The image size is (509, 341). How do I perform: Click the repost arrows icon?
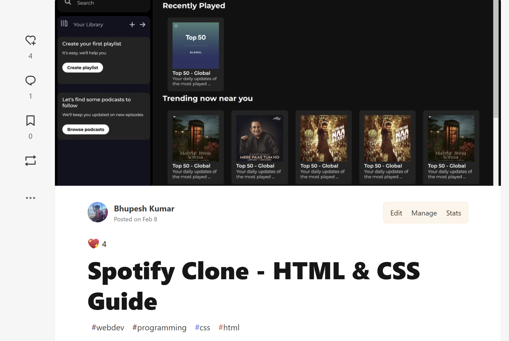point(31,161)
